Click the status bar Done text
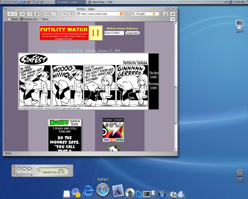This screenshot has width=248, height=199. tap(8, 153)
